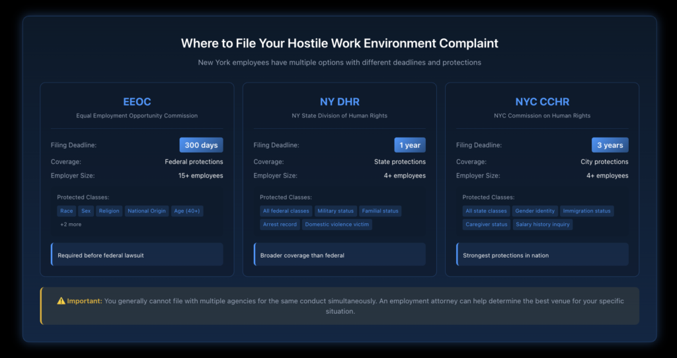Click the subtitle about New York employees
Screen dimensions: 677x358
coord(339,63)
